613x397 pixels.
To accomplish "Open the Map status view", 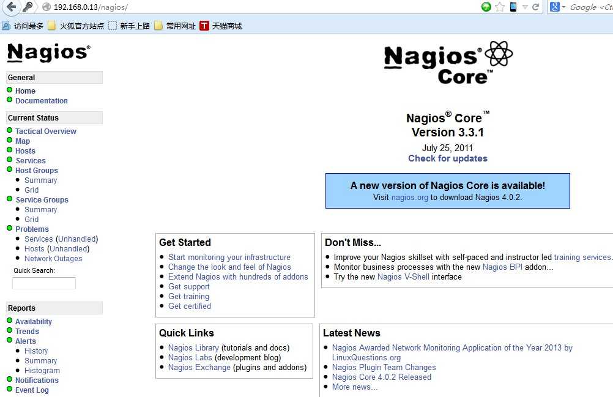I will coord(23,141).
